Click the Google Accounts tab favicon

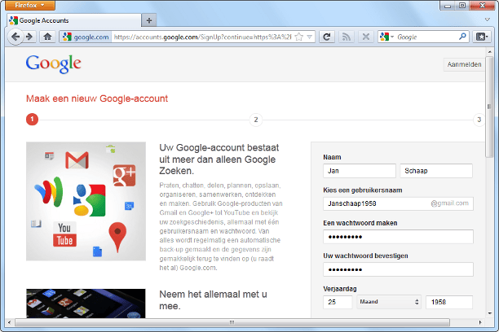tap(13, 20)
